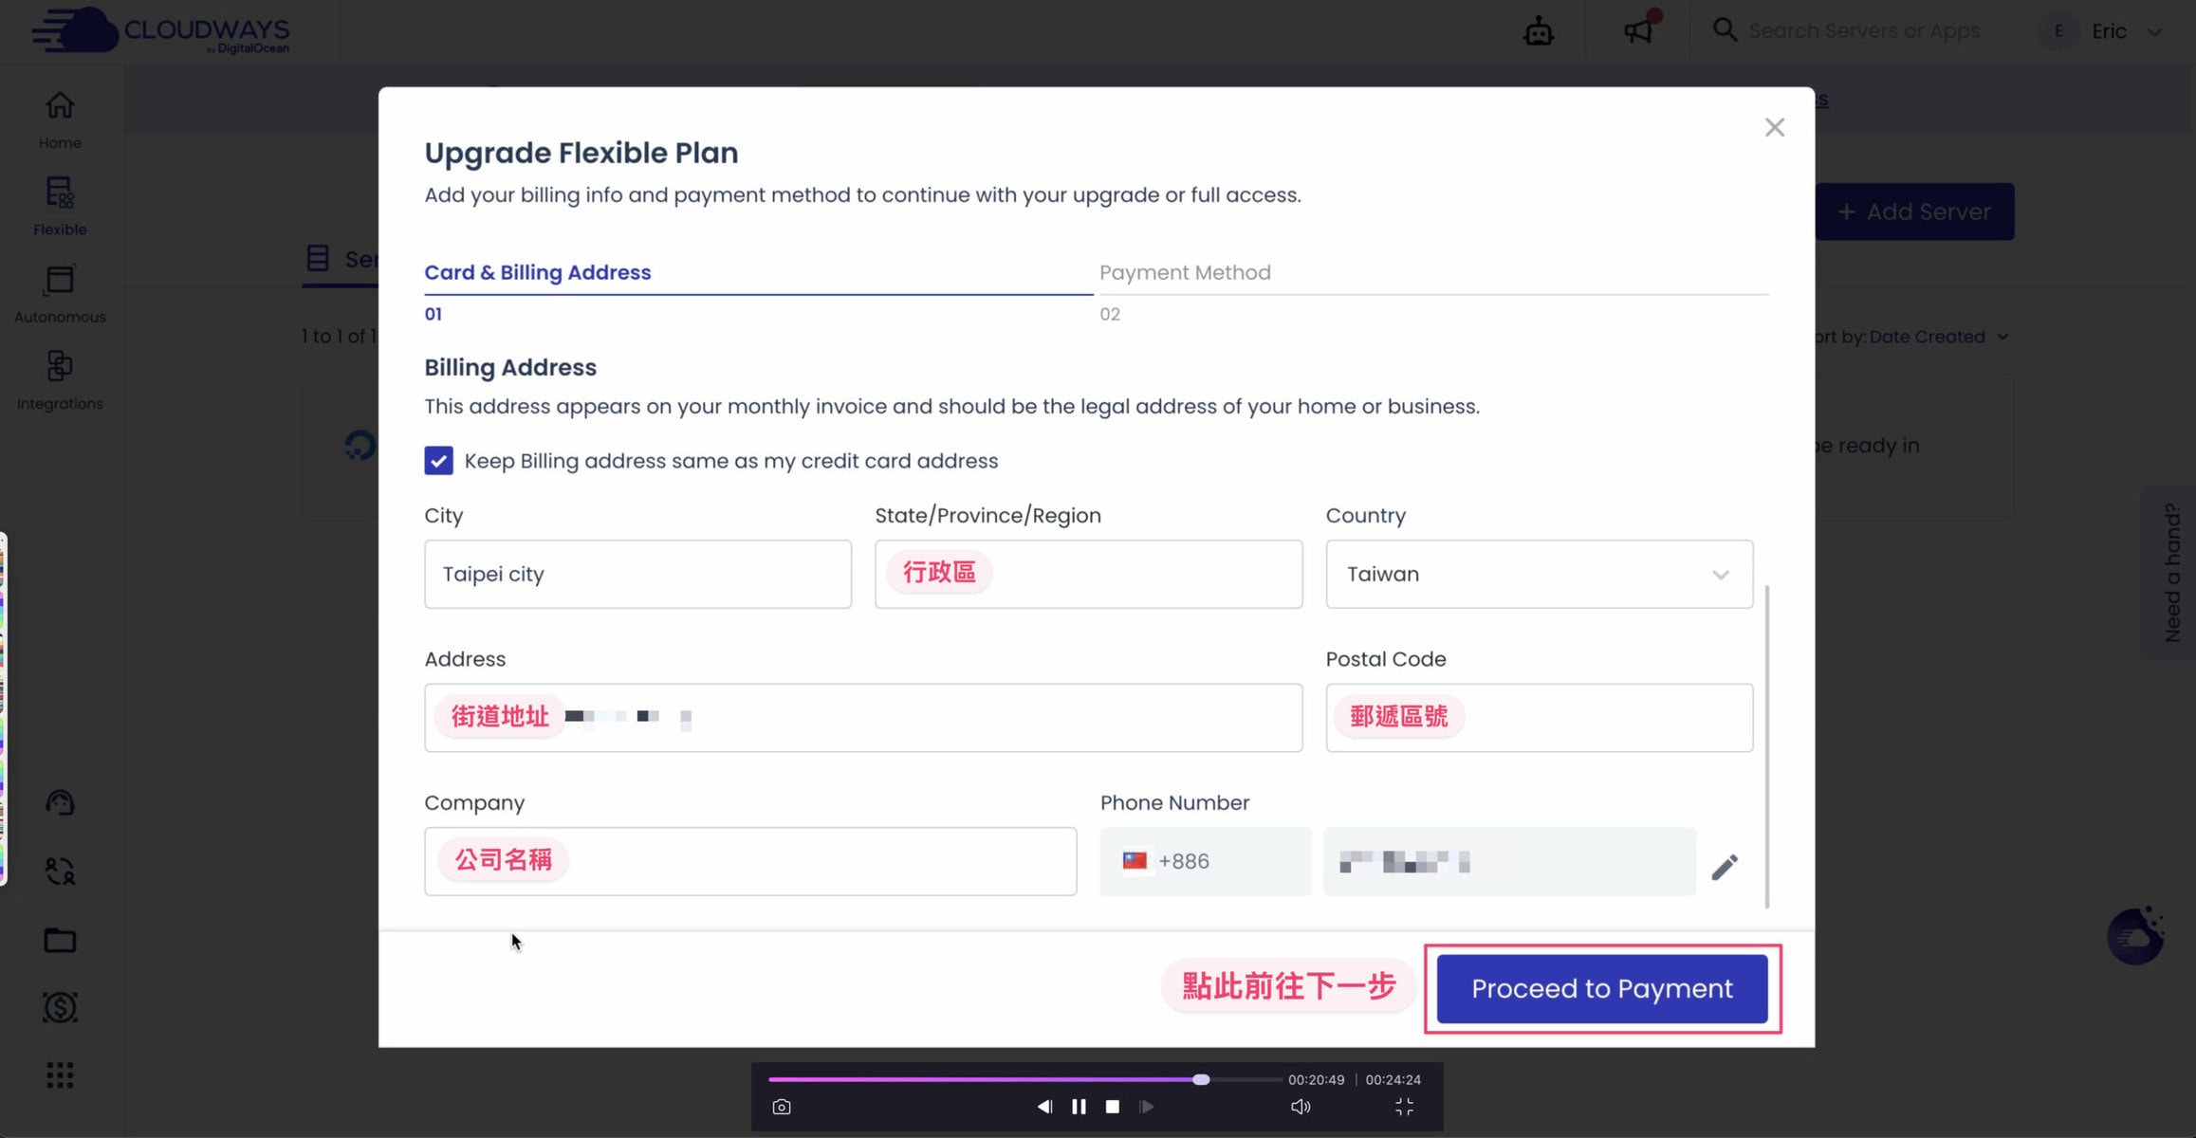Screen dimensions: 2196x1138
Task: Open the Eric account menu chevron
Action: coord(2154,32)
